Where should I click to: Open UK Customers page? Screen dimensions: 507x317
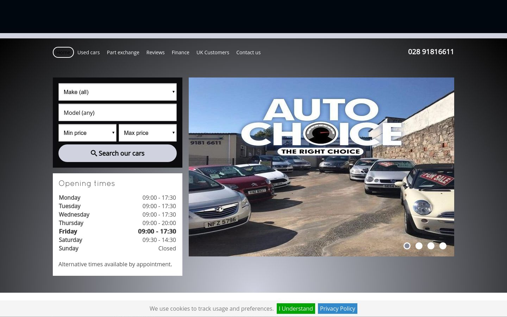coord(213,52)
